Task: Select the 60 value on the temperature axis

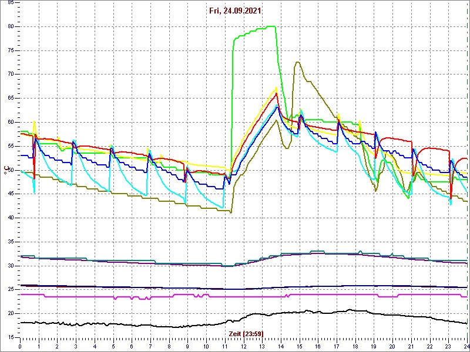Action: pyautogui.click(x=10, y=123)
